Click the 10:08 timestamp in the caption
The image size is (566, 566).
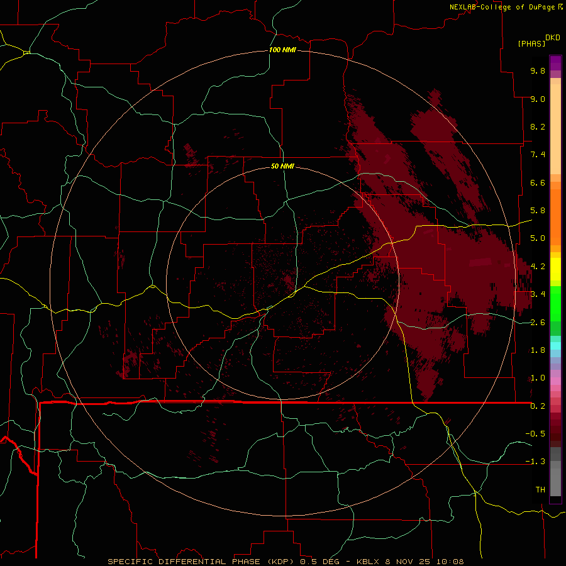coord(450,562)
